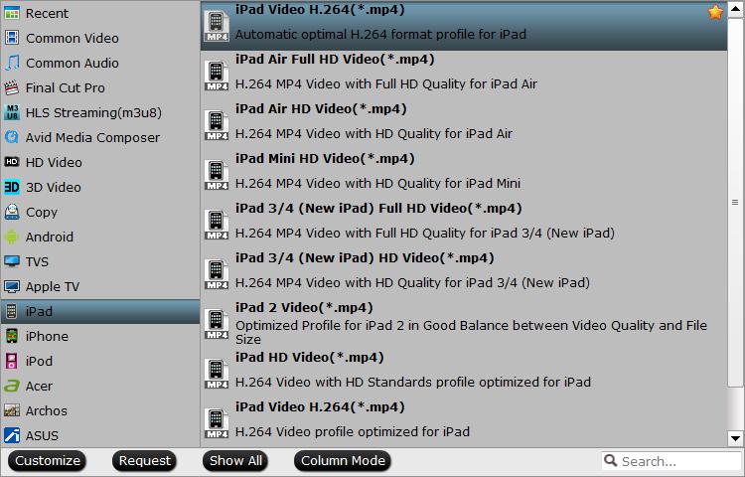The width and height of the screenshot is (745, 477).
Task: Click the Acer logo icon
Action: tap(11, 386)
